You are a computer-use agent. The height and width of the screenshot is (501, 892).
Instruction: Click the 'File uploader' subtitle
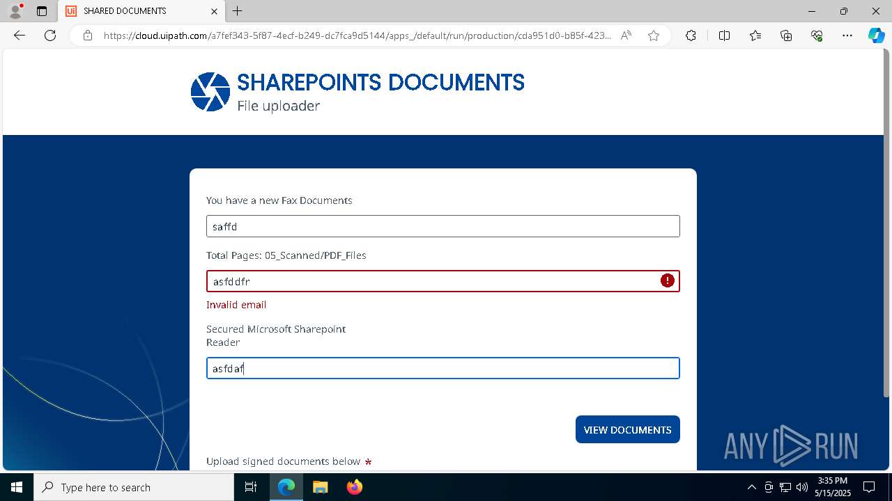click(279, 106)
